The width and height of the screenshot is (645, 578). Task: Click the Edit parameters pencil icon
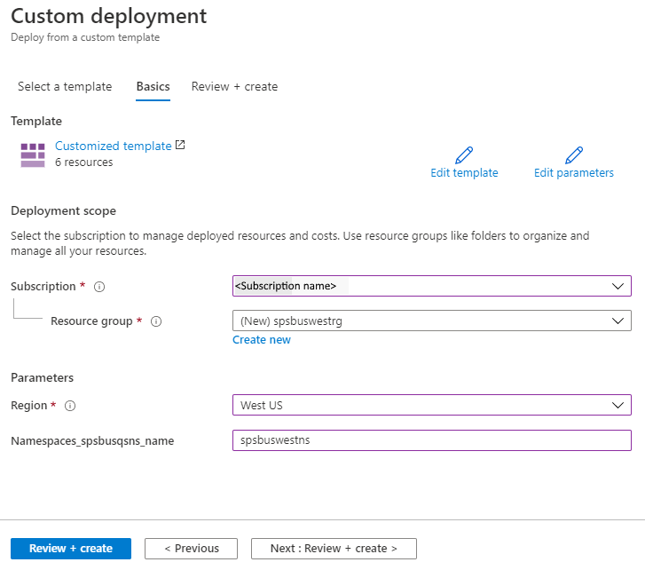pyautogui.click(x=574, y=154)
